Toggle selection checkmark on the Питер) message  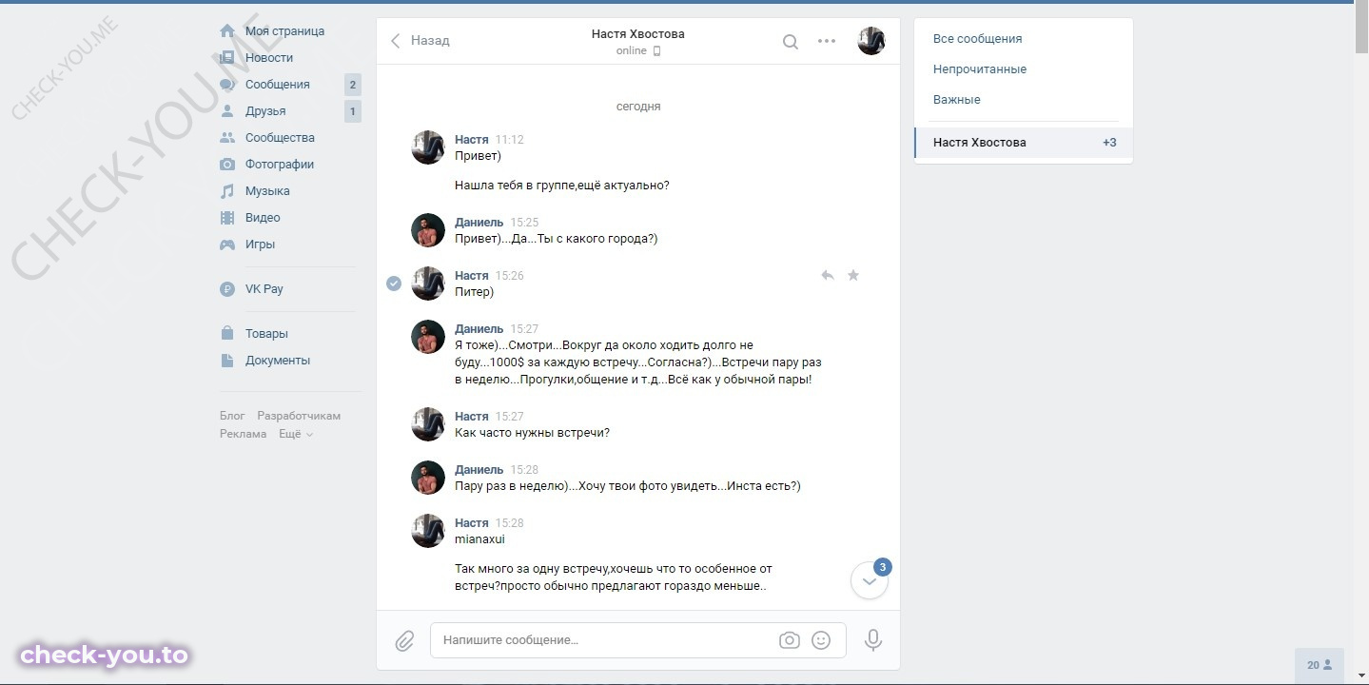pos(394,284)
